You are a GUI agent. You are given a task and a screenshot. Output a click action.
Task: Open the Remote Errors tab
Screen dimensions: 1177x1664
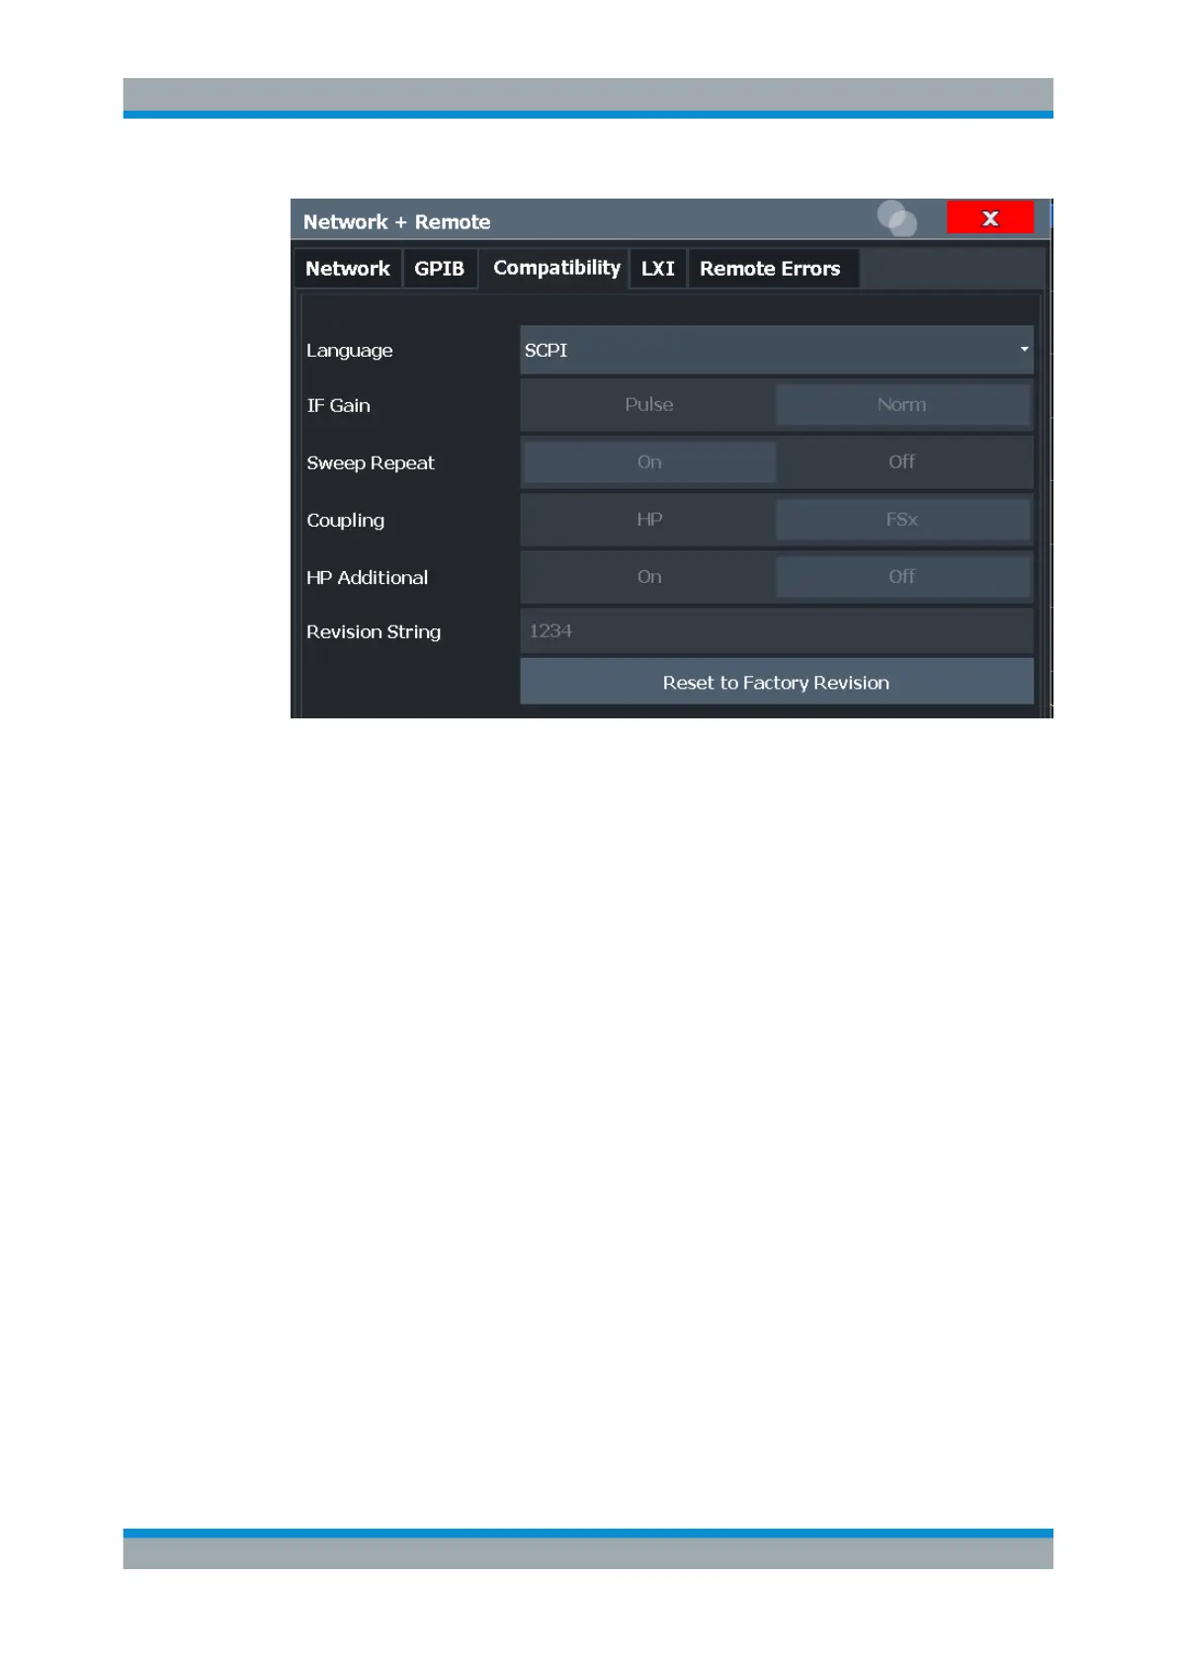[x=771, y=269]
